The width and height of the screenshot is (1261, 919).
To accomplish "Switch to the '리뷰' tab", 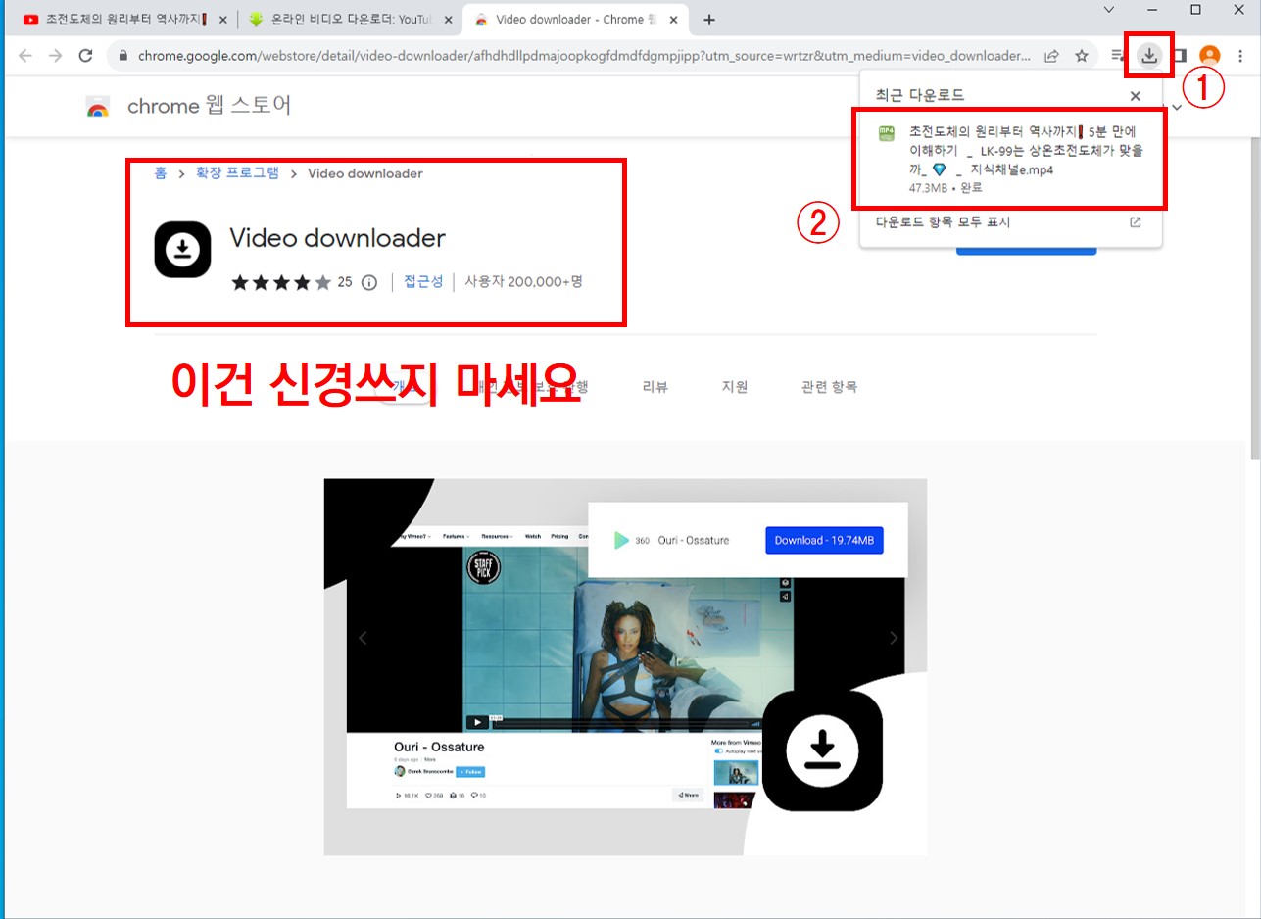I will coord(655,387).
